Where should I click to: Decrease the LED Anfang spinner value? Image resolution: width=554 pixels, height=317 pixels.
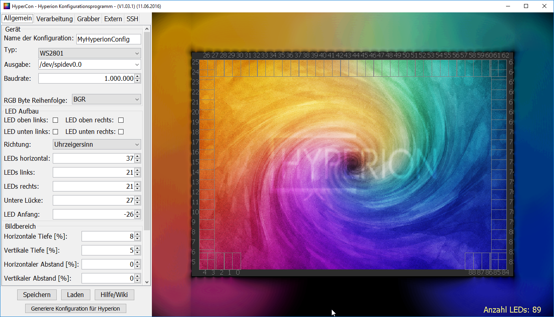138,217
